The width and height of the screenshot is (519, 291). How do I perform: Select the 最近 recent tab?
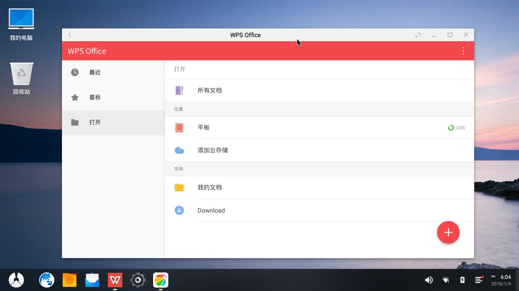coord(113,72)
